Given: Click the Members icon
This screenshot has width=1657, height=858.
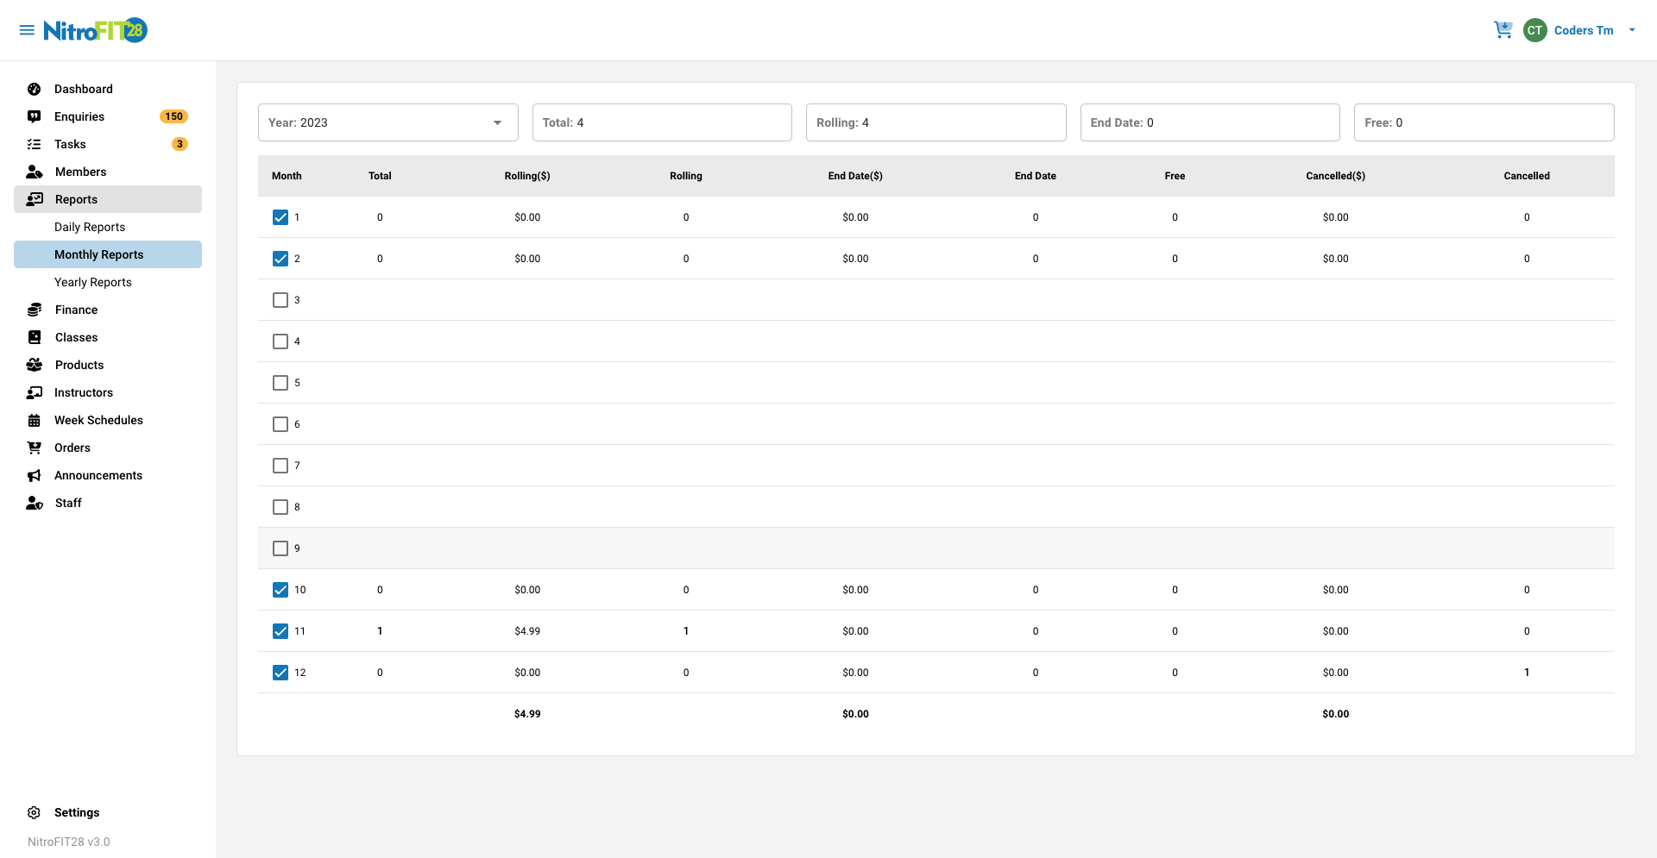Looking at the screenshot, I should 34,172.
